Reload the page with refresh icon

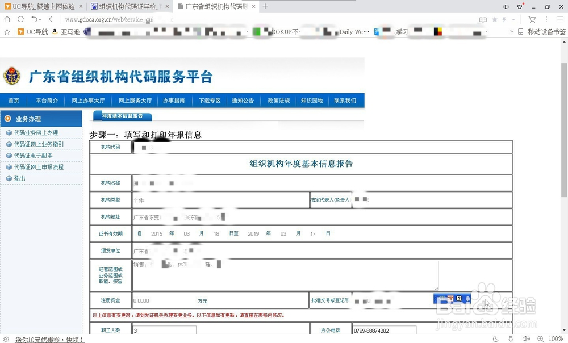20,19
